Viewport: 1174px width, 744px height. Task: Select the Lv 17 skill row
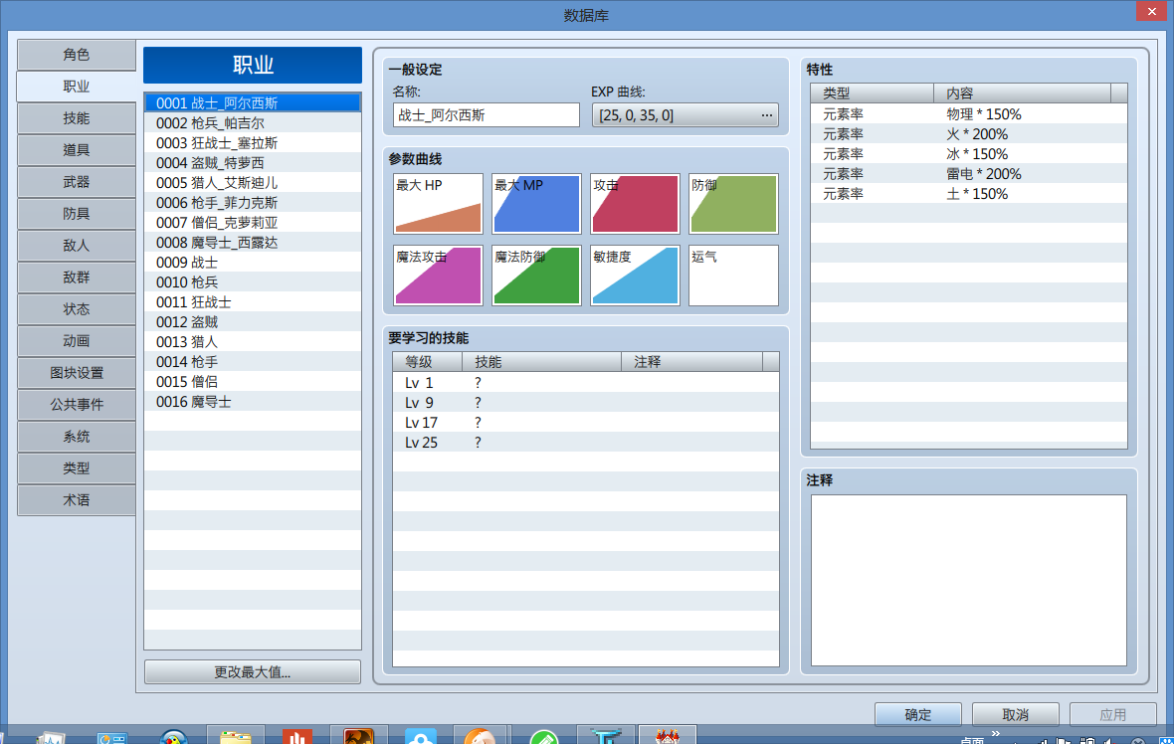point(585,423)
